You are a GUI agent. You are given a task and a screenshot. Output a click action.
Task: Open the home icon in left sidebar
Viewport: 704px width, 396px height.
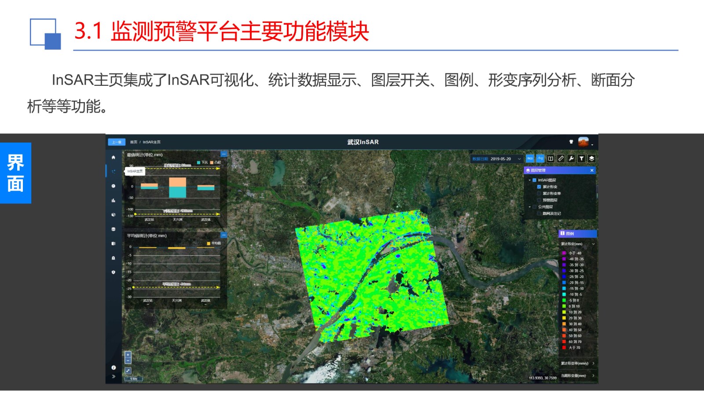(113, 157)
